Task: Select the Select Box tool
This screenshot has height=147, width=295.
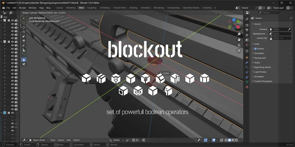Action: [24, 18]
